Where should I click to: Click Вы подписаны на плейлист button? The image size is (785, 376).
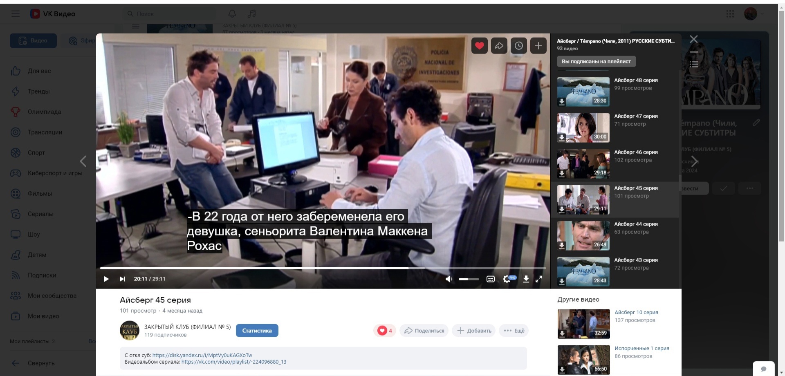pos(596,61)
